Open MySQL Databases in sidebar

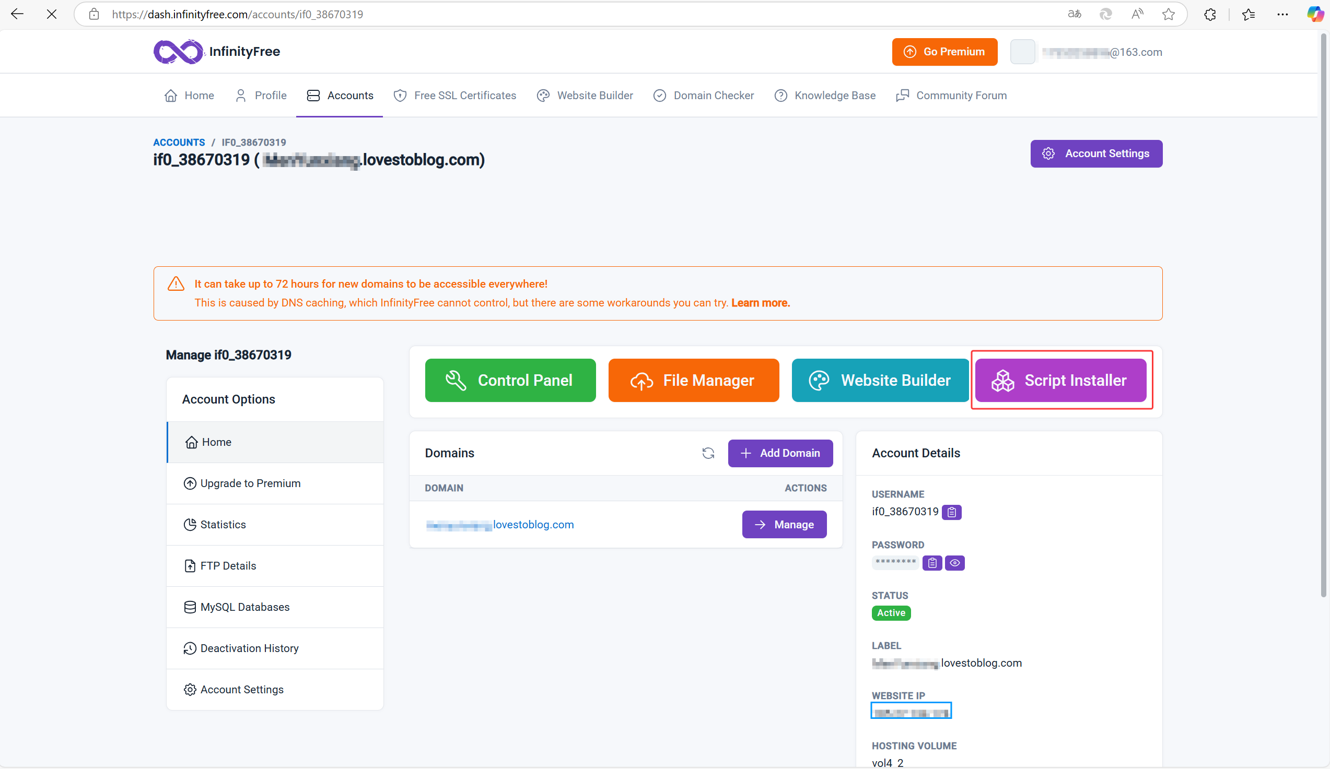(244, 607)
